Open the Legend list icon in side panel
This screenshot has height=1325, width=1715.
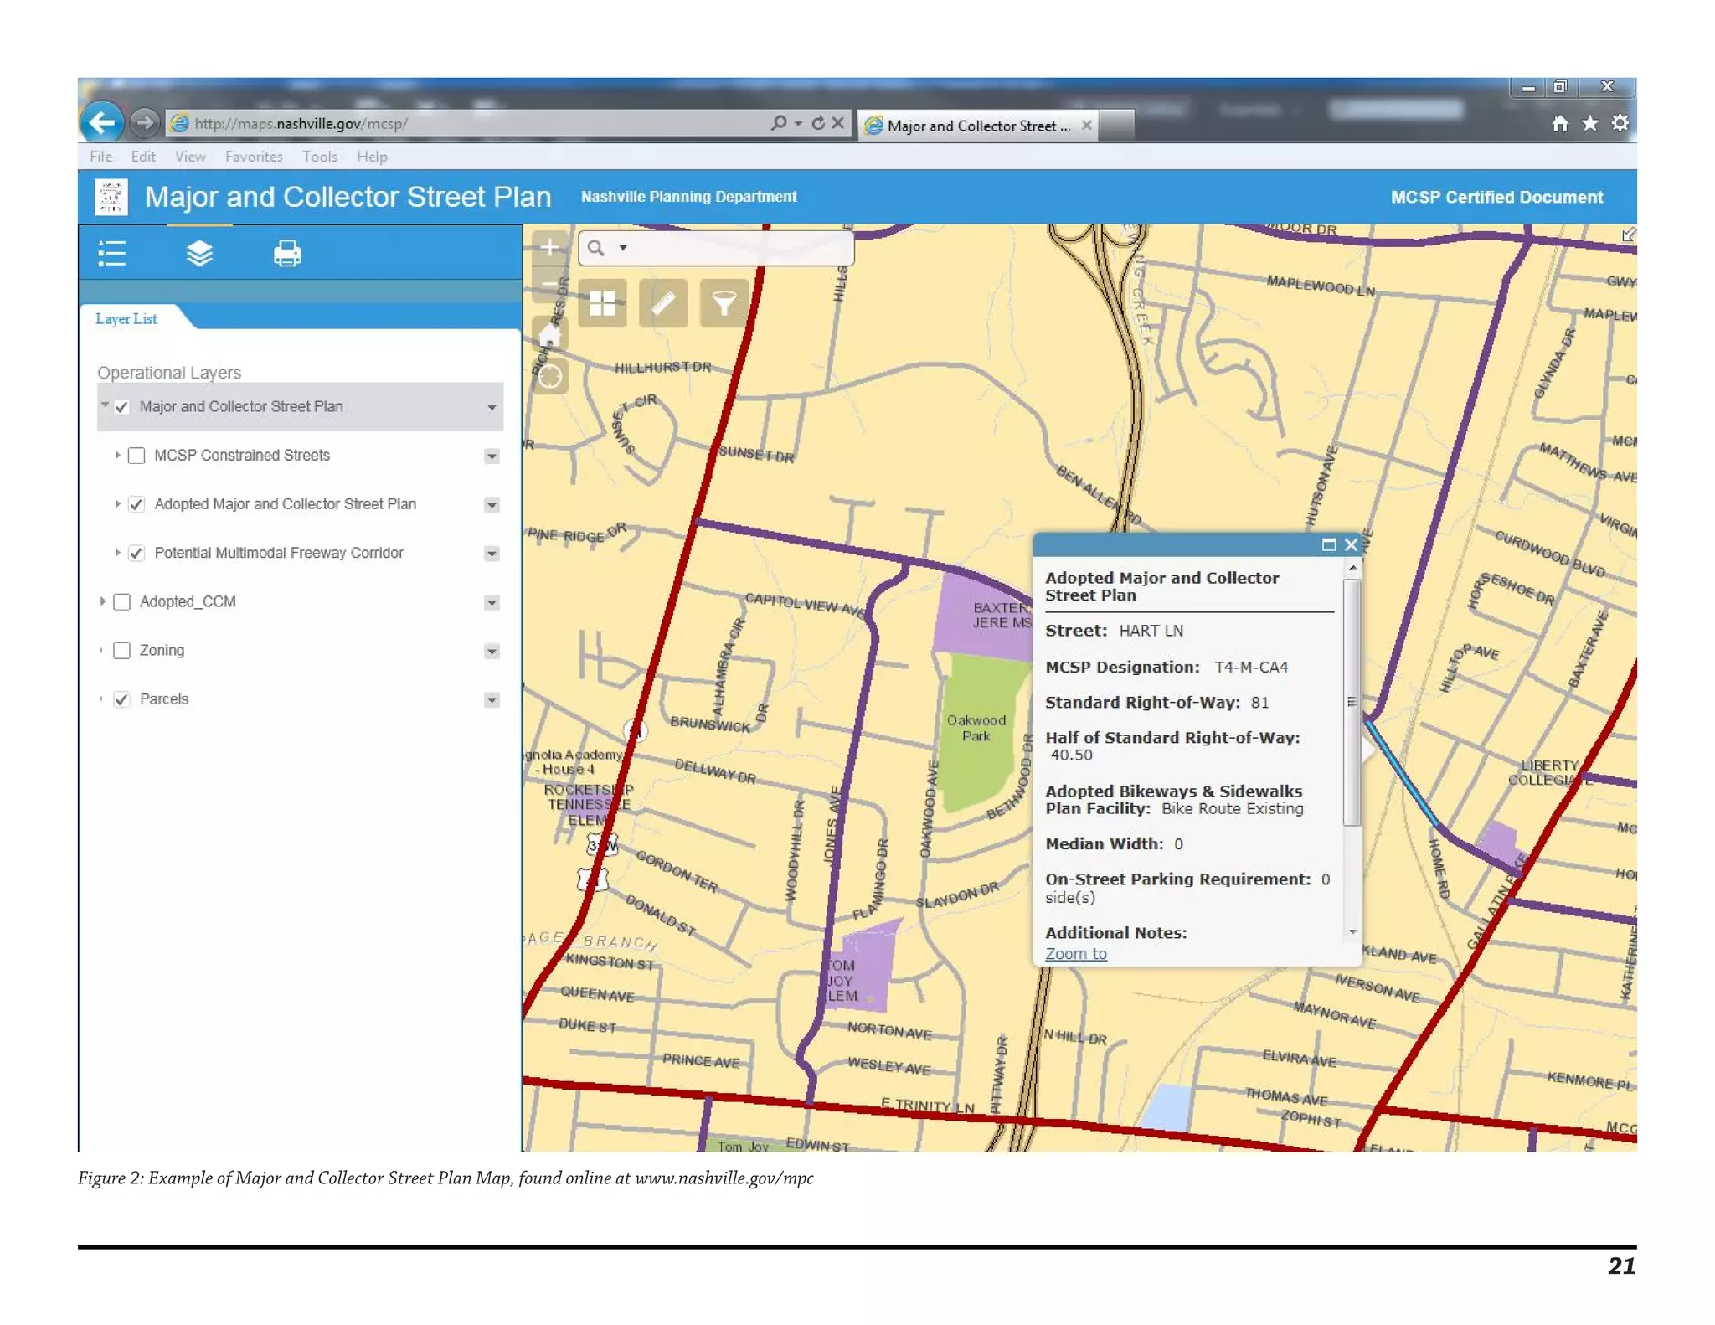click(111, 253)
